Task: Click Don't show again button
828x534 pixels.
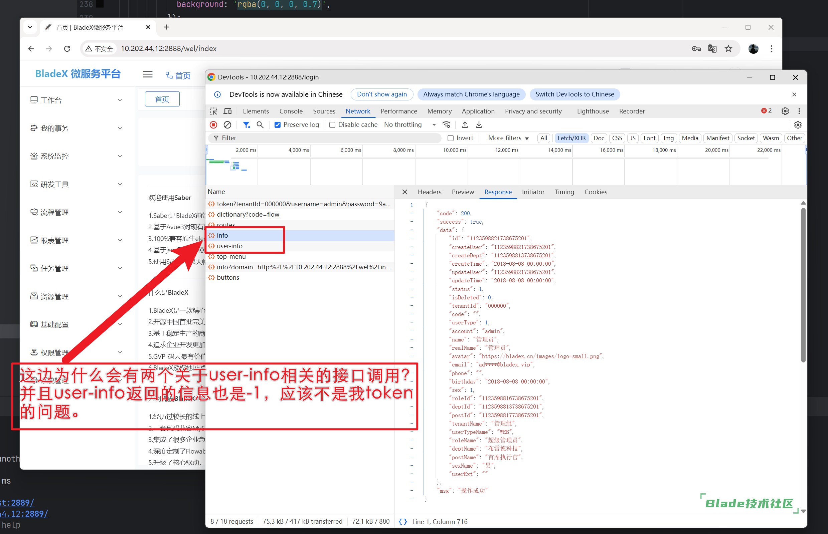Action: point(382,94)
